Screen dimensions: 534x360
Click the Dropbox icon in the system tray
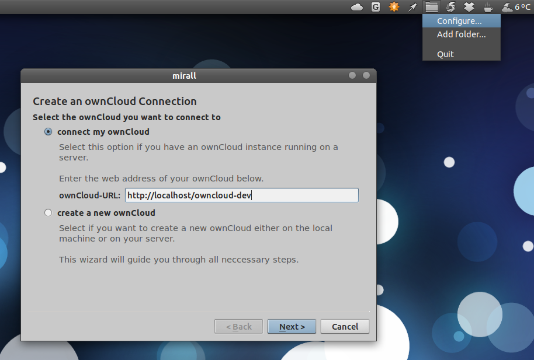[x=469, y=7]
